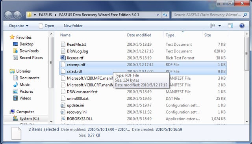252x144 pixels.
Task: Click the 1,024 KB size cell
Action: tap(218, 119)
